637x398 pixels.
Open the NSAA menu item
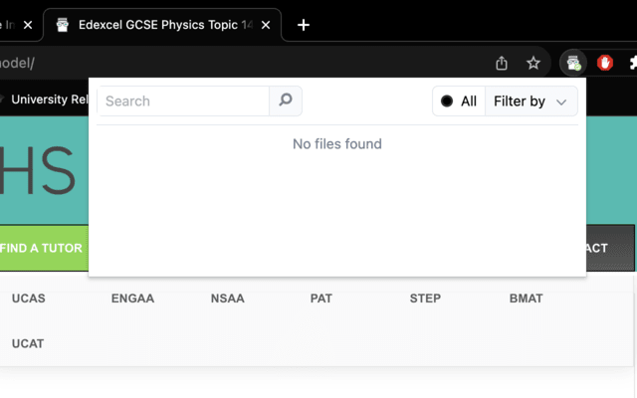[228, 298]
